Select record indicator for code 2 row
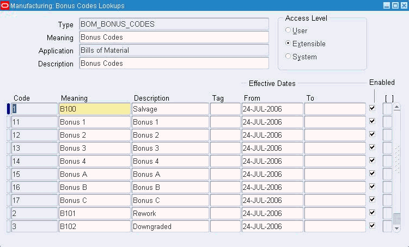This screenshot has width=409, height=247. [8, 213]
